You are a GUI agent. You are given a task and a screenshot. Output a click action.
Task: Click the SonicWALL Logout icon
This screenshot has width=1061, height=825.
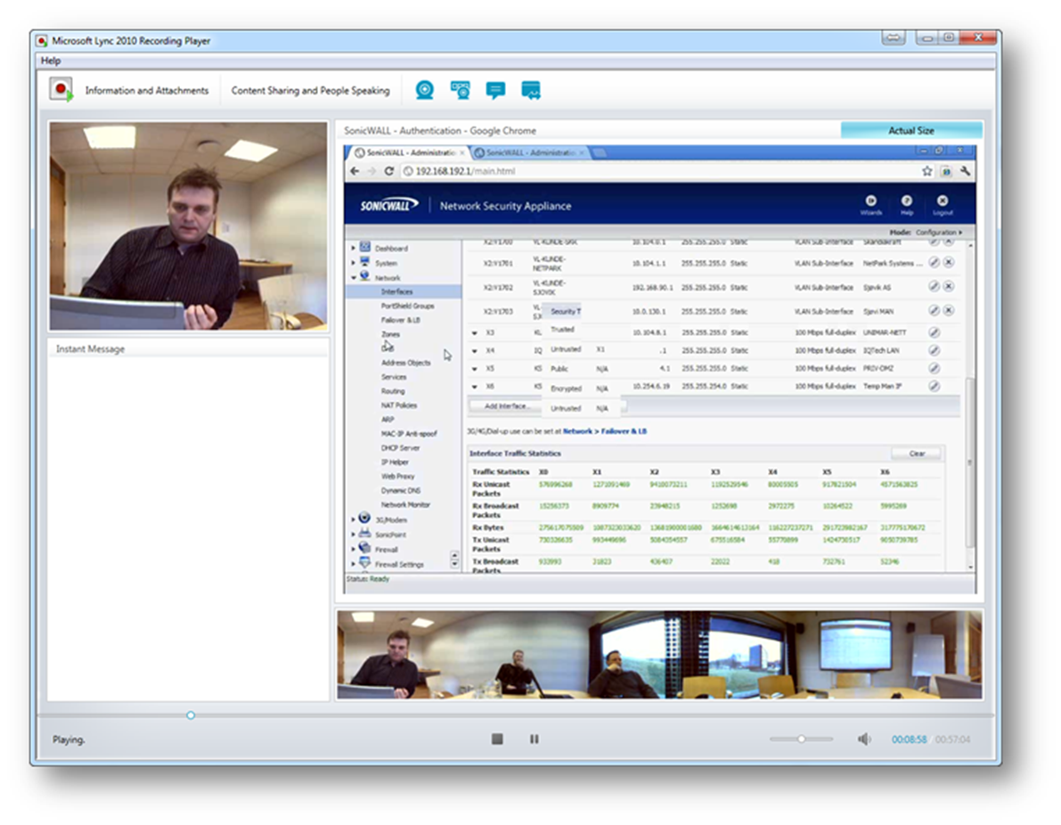point(943,204)
